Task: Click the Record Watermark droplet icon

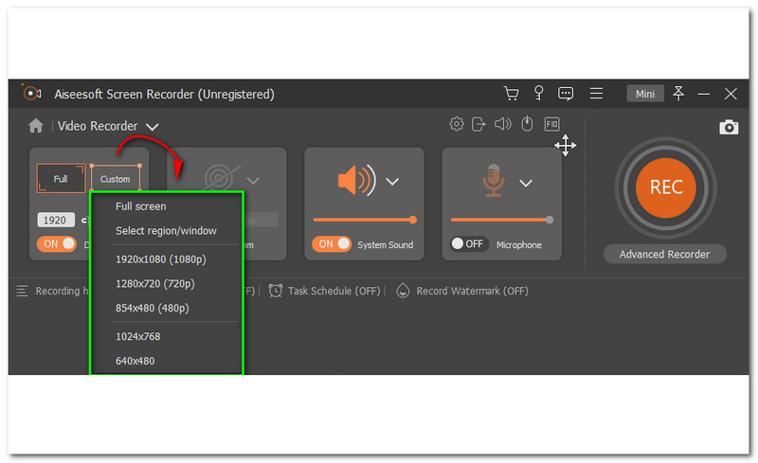Action: point(403,291)
